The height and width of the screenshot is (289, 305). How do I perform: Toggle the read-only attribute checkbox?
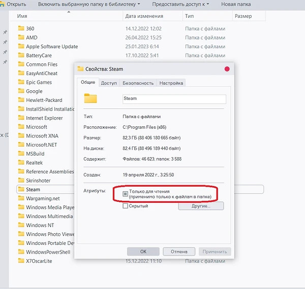point(126,194)
